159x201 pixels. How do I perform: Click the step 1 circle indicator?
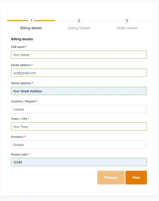coord(31,21)
